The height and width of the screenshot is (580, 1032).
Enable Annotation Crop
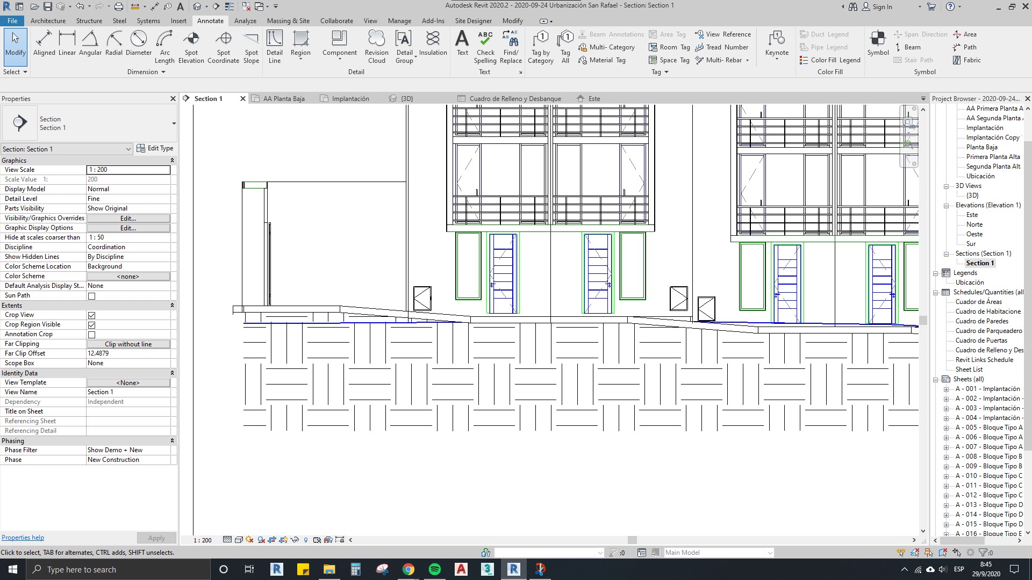91,335
